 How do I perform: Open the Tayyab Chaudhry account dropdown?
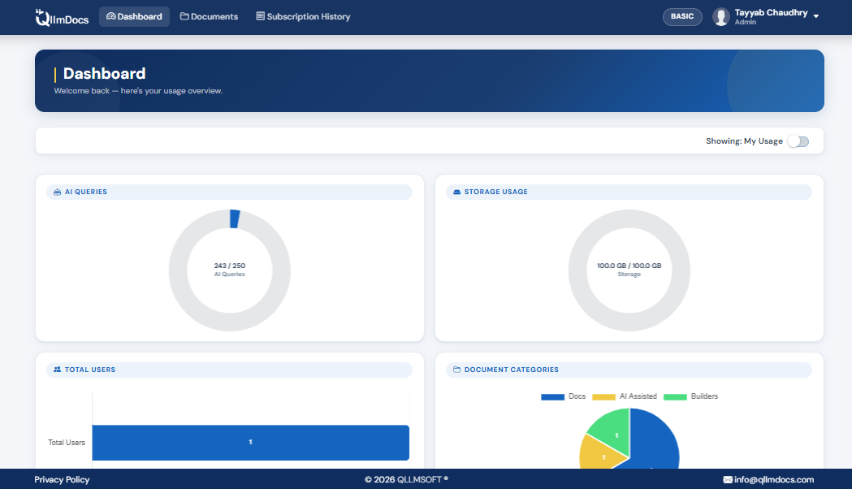(x=770, y=12)
